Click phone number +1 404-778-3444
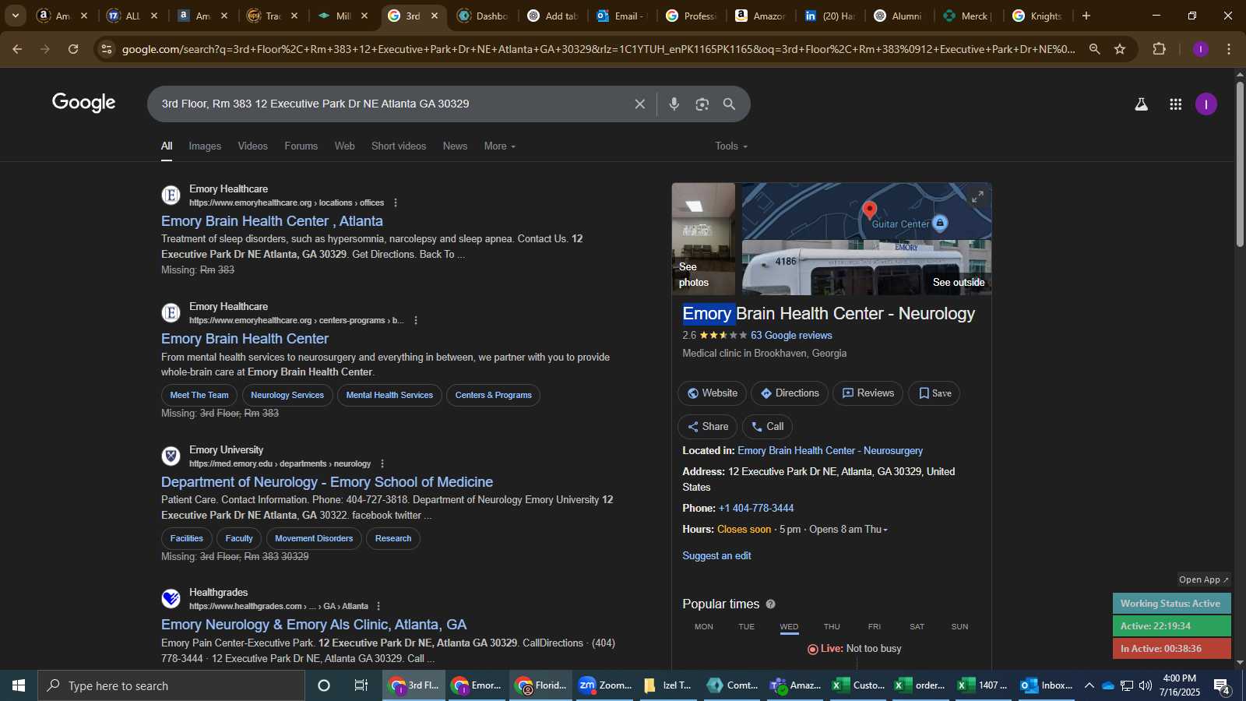 756,509
